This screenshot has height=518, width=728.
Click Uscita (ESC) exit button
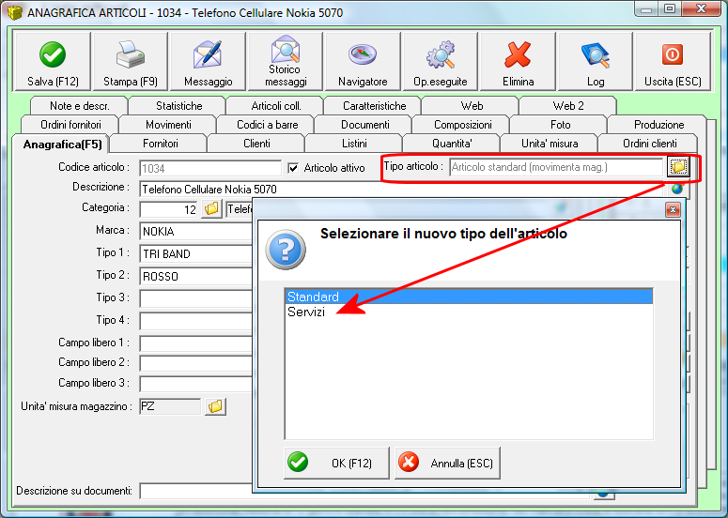673,61
